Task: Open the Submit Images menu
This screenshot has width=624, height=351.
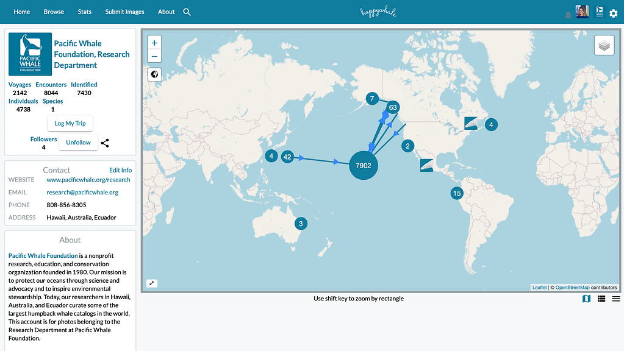Action: tap(124, 12)
